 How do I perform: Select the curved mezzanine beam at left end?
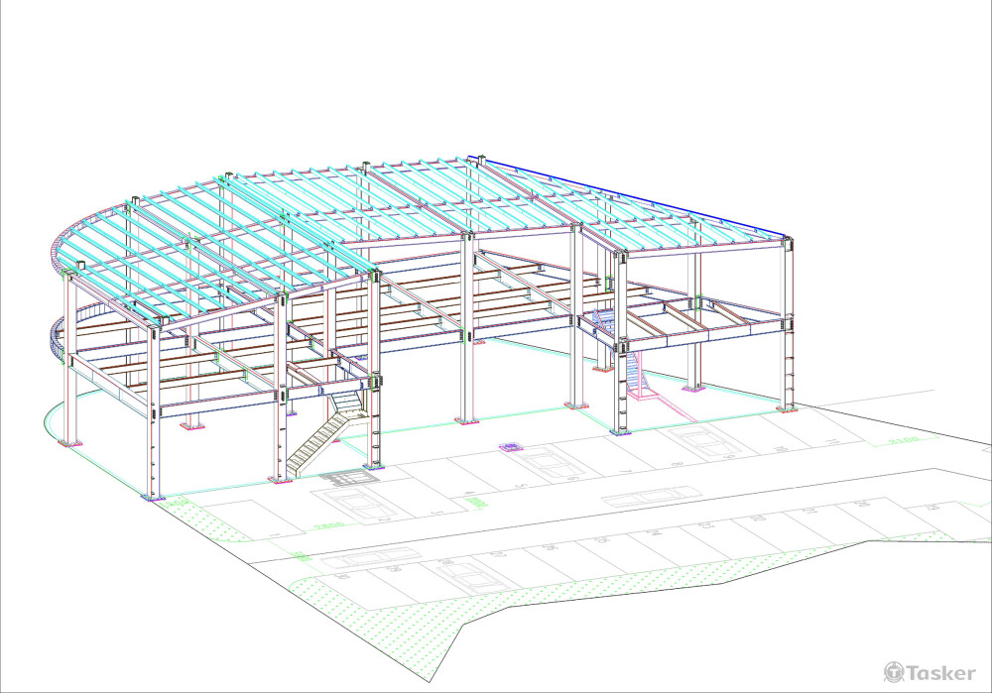click(x=58, y=337)
